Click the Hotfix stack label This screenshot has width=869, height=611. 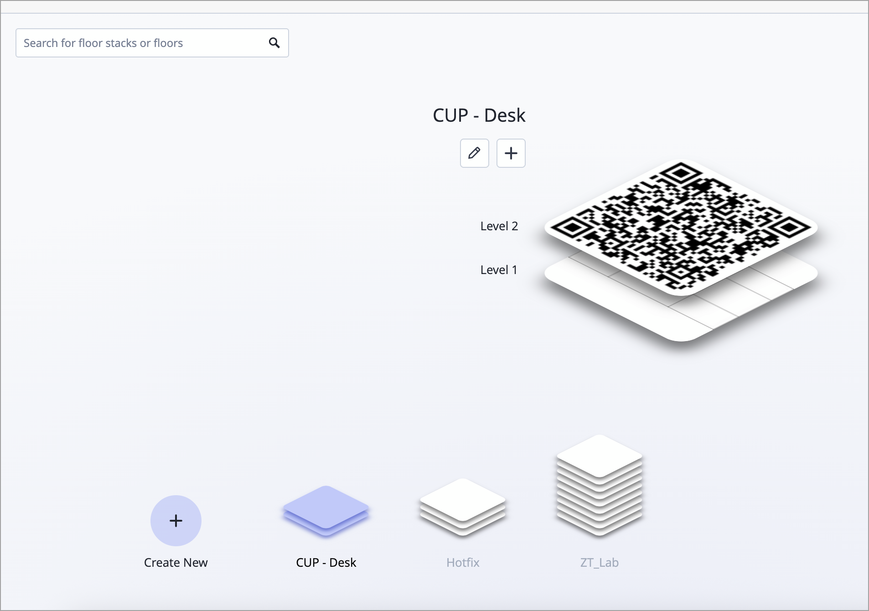(463, 563)
